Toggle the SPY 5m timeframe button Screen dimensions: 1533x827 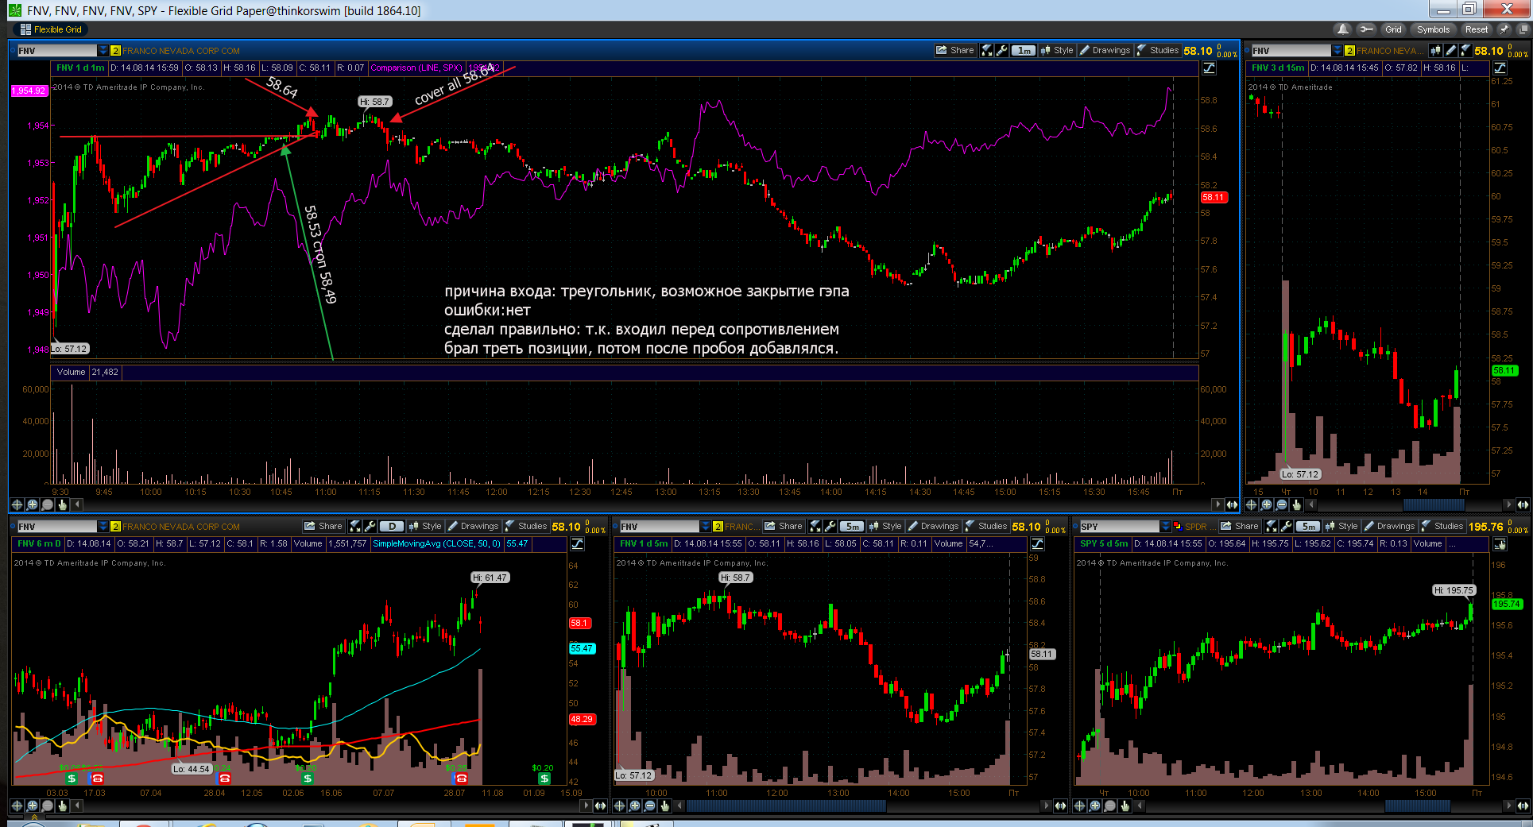tap(1308, 526)
